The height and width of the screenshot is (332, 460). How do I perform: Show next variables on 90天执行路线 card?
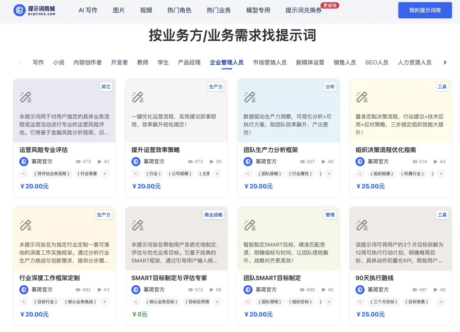(x=441, y=302)
